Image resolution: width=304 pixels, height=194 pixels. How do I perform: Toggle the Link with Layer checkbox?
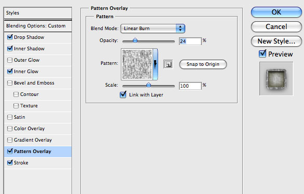(x=123, y=94)
